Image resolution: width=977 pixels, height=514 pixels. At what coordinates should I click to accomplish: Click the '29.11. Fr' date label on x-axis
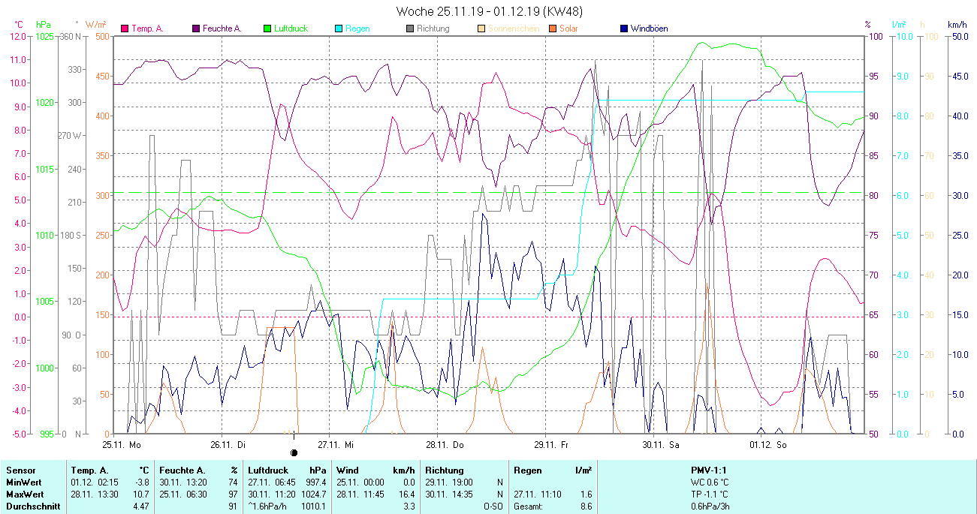pos(552,445)
